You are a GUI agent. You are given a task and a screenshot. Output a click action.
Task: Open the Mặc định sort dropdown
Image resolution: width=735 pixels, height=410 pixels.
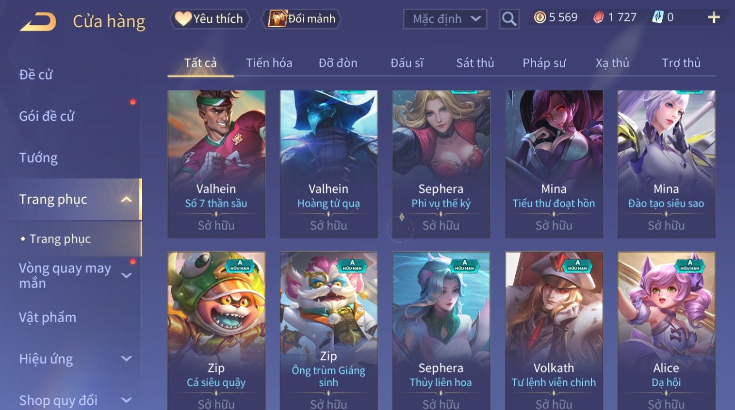click(x=444, y=19)
